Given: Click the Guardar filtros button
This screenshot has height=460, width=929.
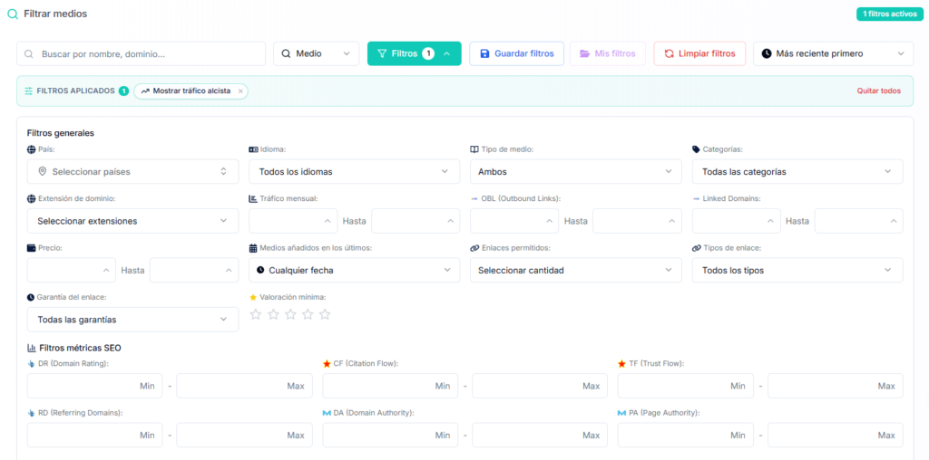Looking at the screenshot, I should coord(516,53).
